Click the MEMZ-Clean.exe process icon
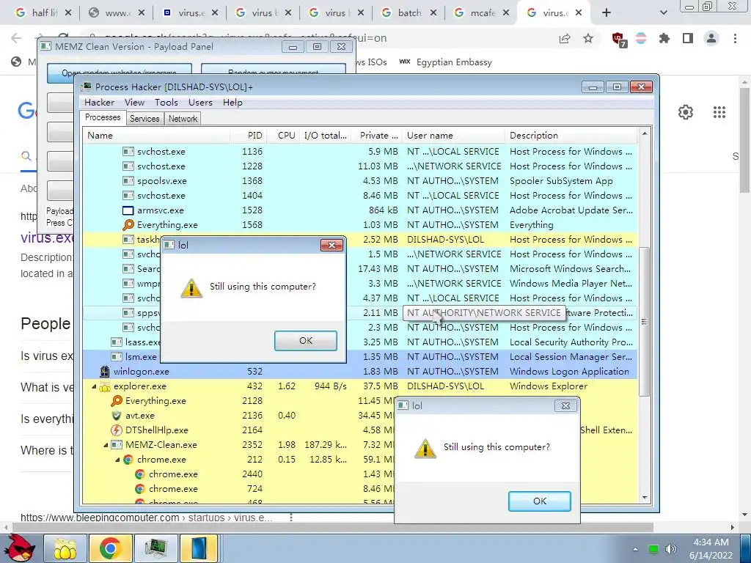 (117, 445)
